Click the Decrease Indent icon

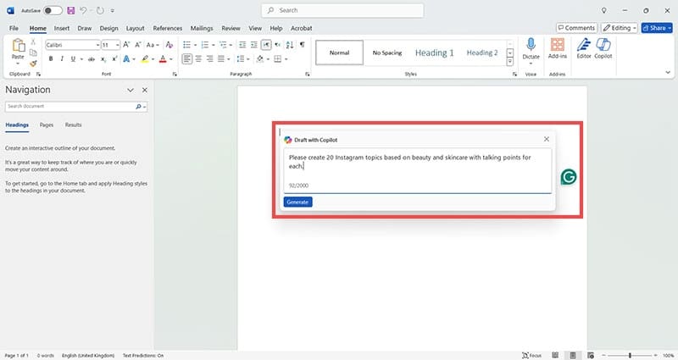tap(242, 45)
